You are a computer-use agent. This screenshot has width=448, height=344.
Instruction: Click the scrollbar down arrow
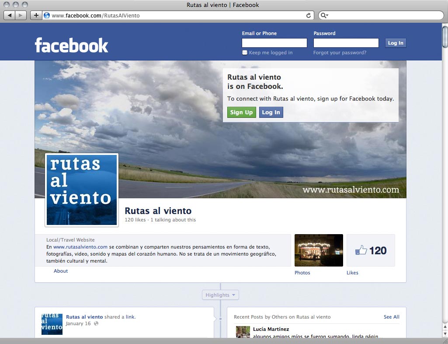(445, 334)
